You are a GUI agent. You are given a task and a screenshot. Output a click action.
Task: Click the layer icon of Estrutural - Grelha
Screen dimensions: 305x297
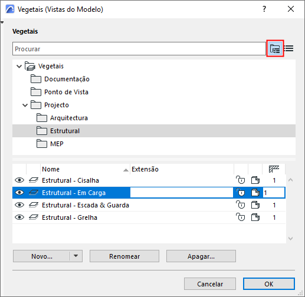[x=34, y=217]
